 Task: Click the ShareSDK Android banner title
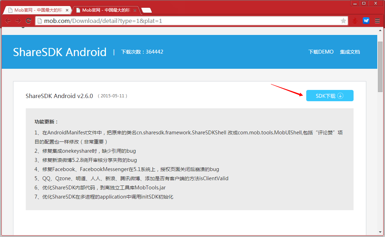click(60, 52)
